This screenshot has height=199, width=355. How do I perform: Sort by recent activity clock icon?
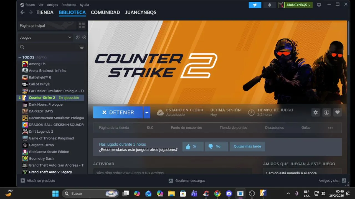(x=78, y=37)
